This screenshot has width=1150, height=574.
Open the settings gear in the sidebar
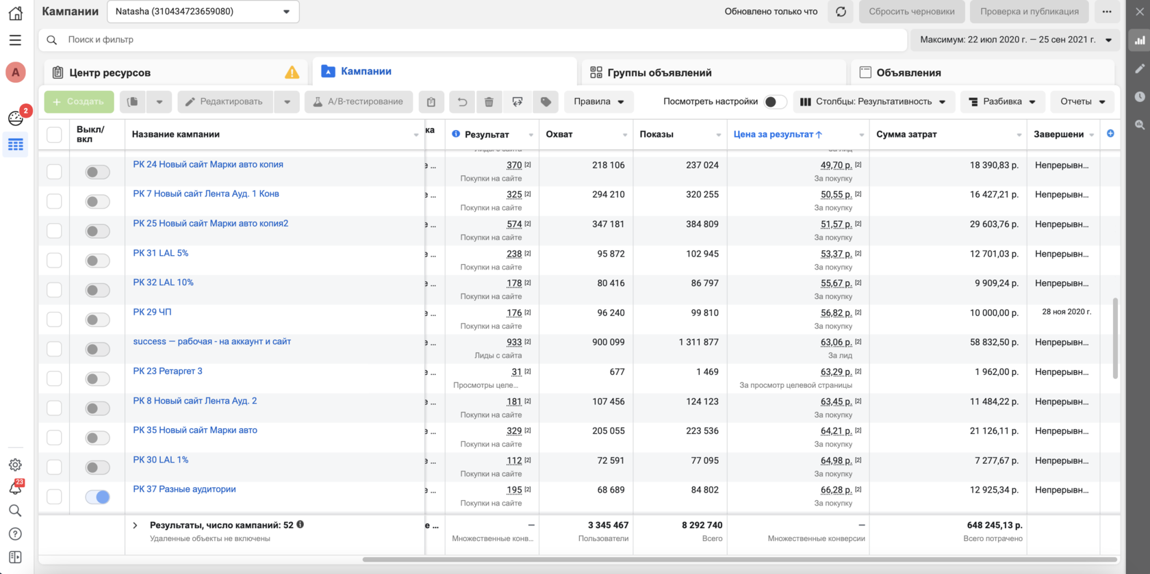15,465
